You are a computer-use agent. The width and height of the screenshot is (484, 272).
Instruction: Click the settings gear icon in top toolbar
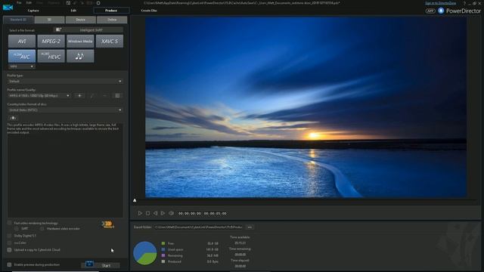[98, 3]
